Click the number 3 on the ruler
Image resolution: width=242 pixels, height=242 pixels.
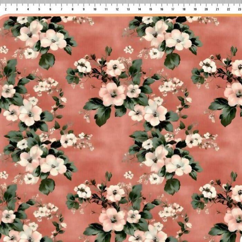tap(17, 9)
